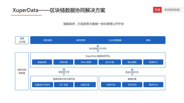Click the red 百度 logo badge
184x103 pixels.
[157, 10]
